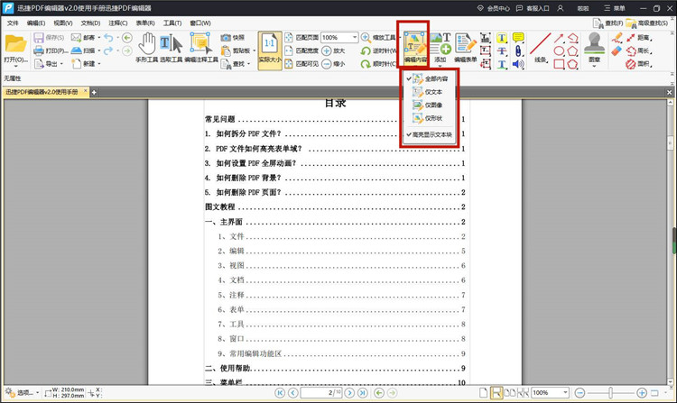Select the Perimeter (周长) measuring tool
The image size is (677, 403).
coord(639,50)
